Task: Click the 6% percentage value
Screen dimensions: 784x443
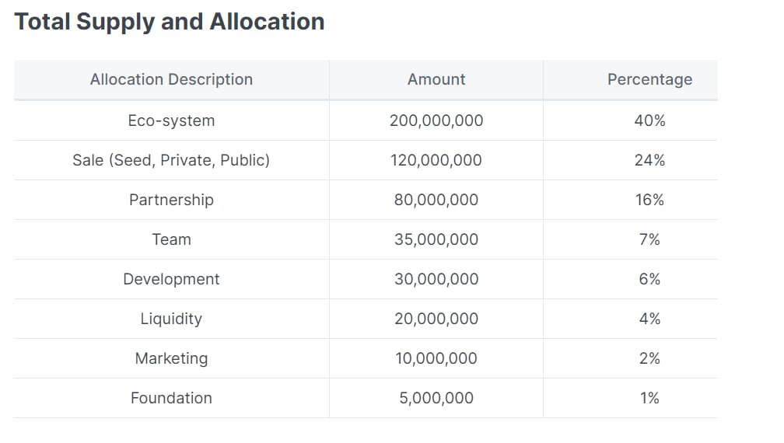Action: pos(649,279)
